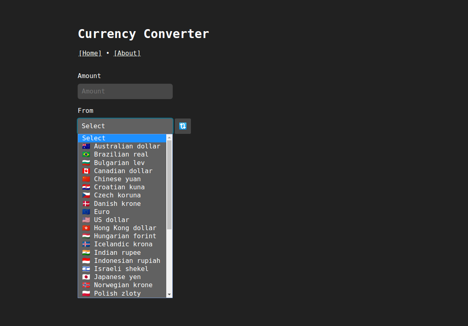The height and width of the screenshot is (326, 468).
Task: Click the Amount input field
Action: pyautogui.click(x=125, y=91)
